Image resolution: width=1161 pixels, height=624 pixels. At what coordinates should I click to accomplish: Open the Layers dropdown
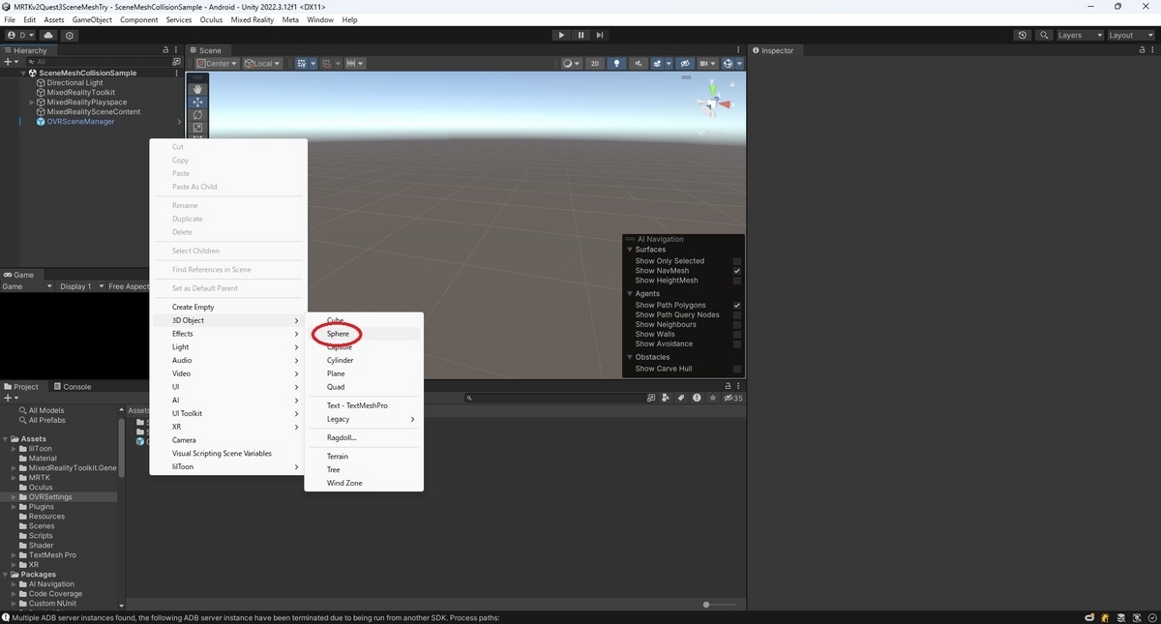pyautogui.click(x=1079, y=35)
